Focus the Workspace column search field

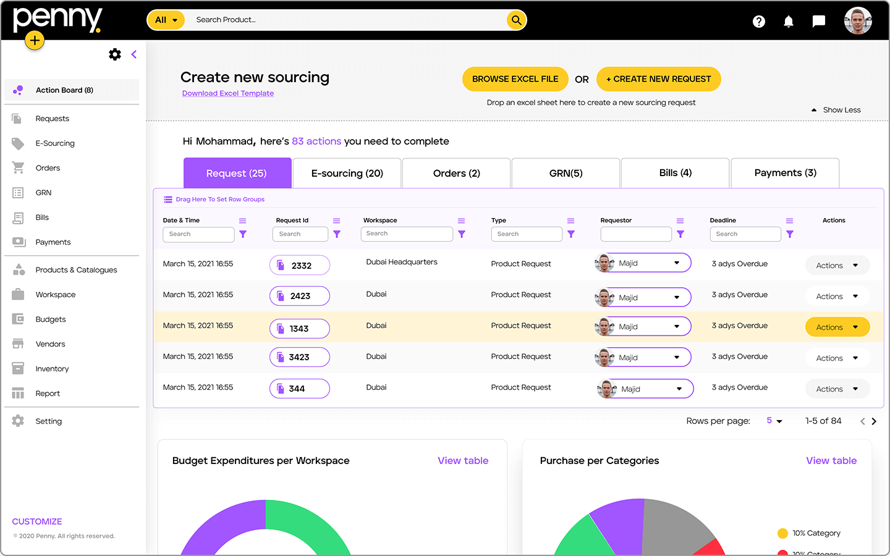tap(407, 234)
